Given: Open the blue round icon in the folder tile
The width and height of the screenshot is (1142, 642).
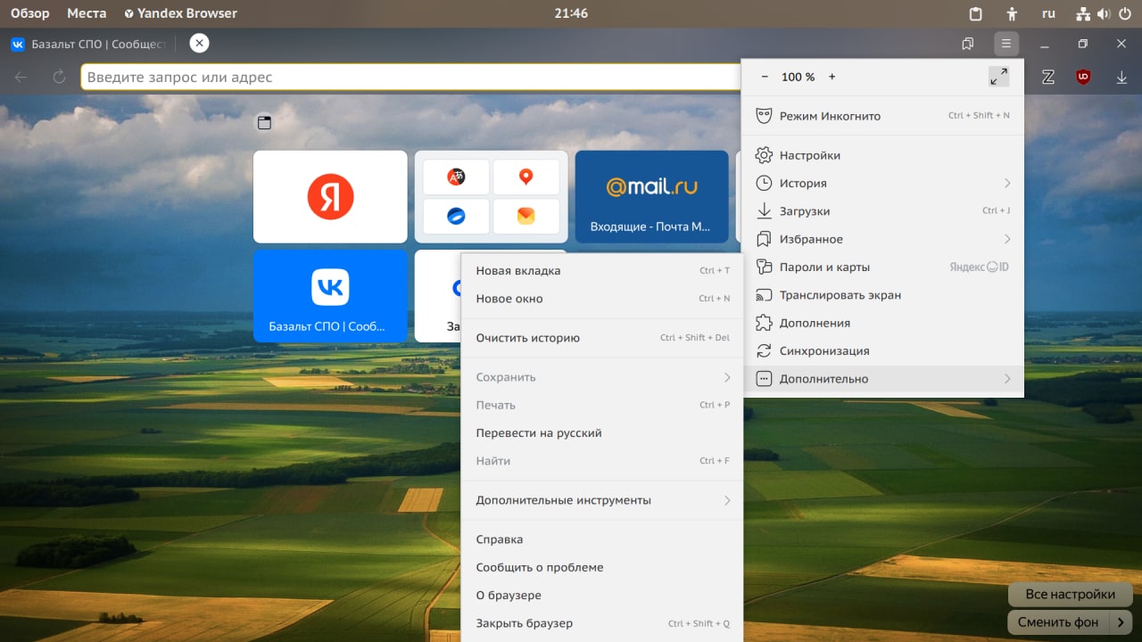Looking at the screenshot, I should [x=456, y=217].
